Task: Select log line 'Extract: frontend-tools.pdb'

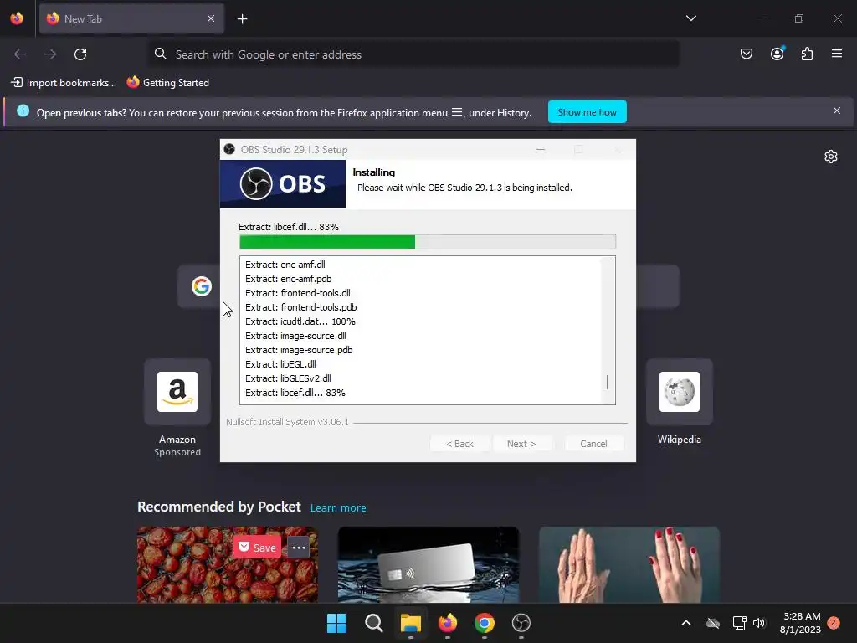Action: (300, 307)
